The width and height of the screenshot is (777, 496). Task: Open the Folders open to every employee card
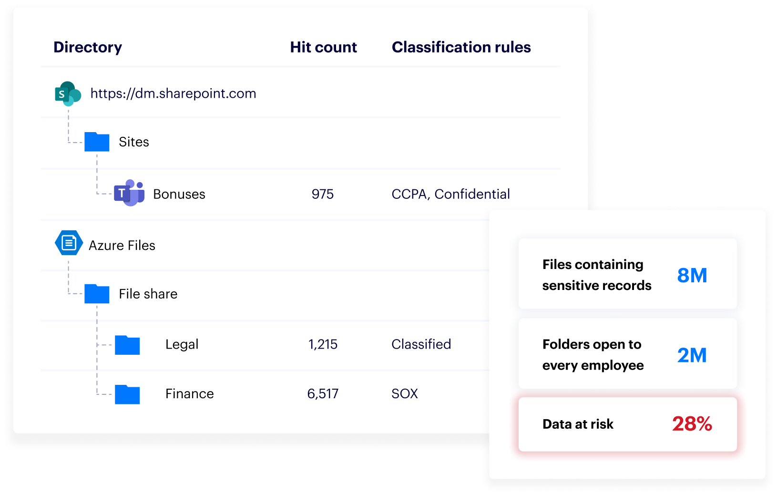(x=627, y=354)
